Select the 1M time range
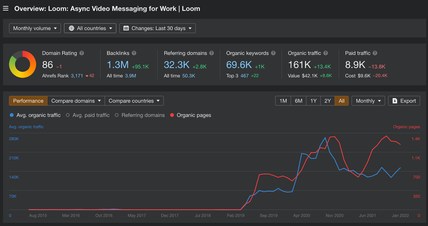 [x=283, y=101]
